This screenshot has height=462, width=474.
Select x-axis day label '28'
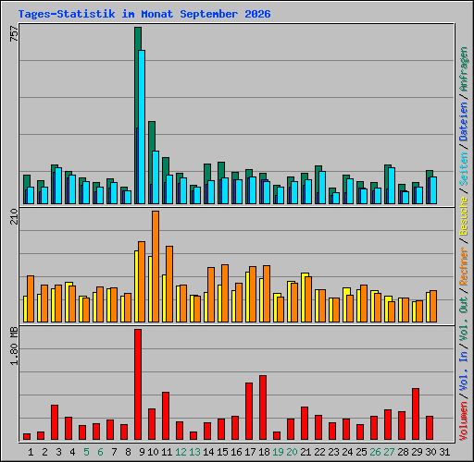(403, 452)
